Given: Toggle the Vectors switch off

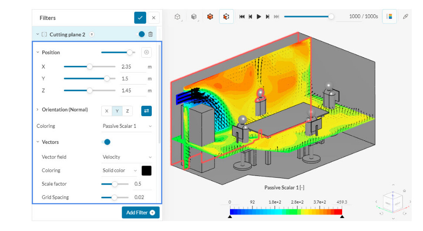Looking at the screenshot, I should tap(106, 142).
